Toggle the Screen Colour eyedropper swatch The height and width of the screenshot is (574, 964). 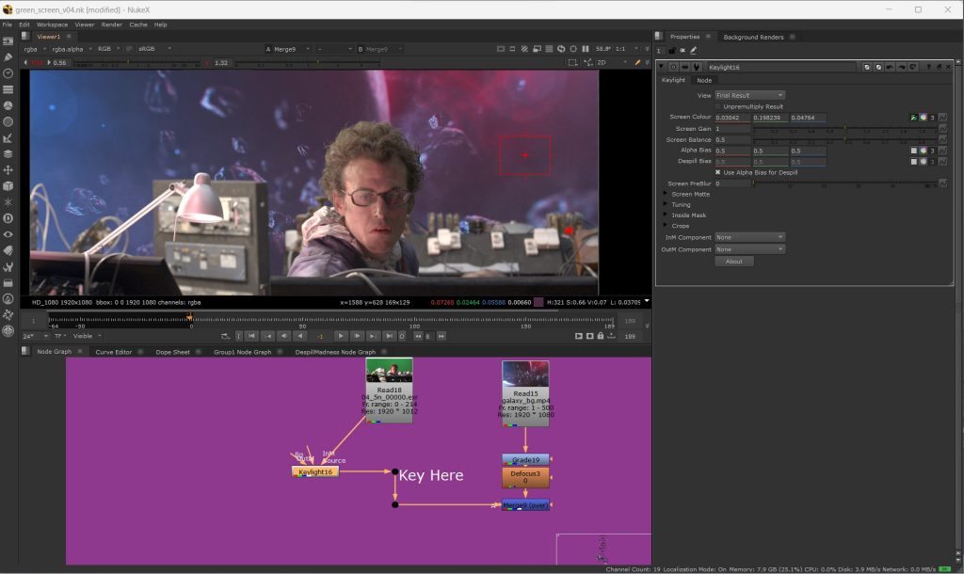[x=913, y=118]
